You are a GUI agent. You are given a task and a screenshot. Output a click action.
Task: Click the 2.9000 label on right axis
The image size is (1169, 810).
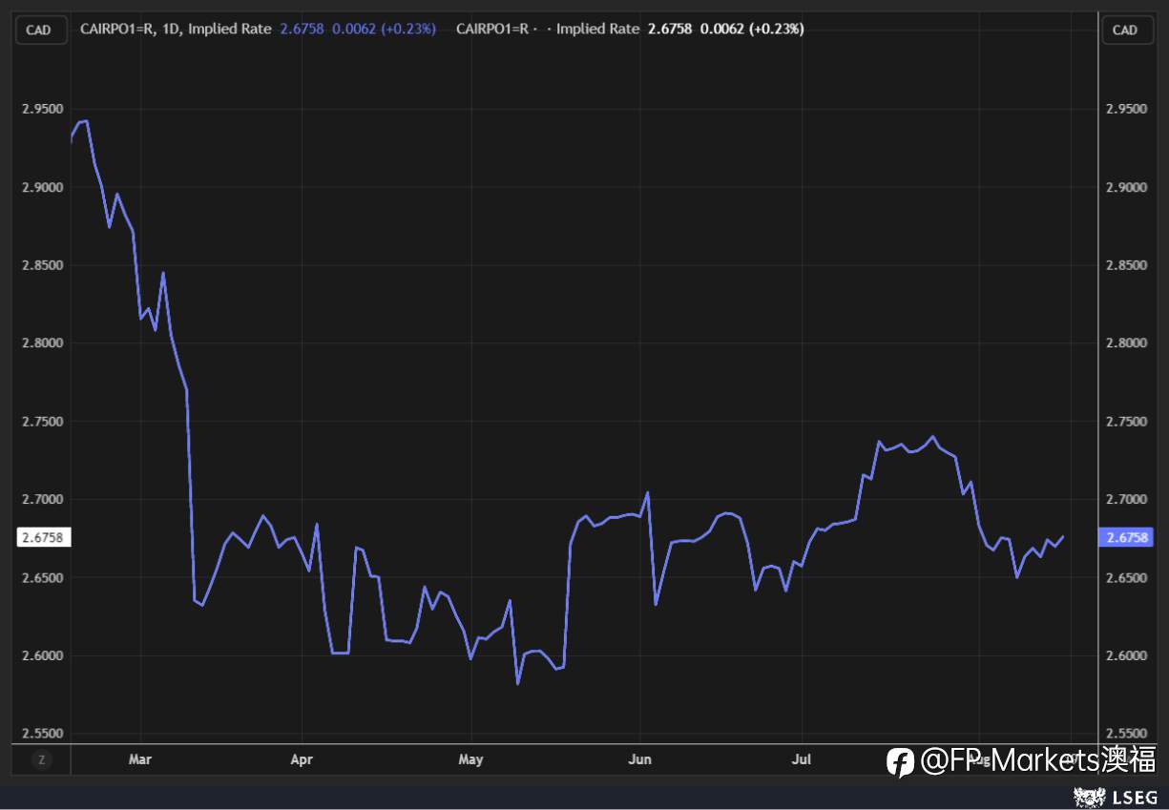click(x=1126, y=187)
